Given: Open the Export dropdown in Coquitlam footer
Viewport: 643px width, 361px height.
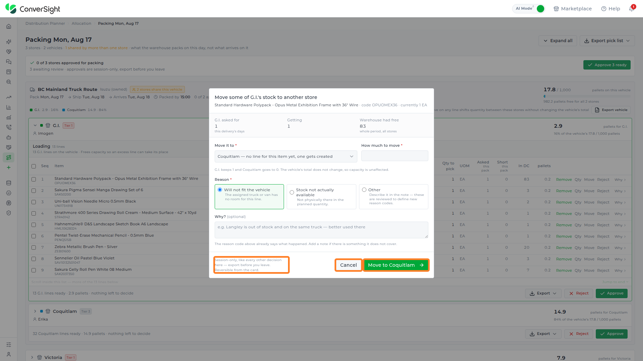Looking at the screenshot, I should (x=543, y=334).
